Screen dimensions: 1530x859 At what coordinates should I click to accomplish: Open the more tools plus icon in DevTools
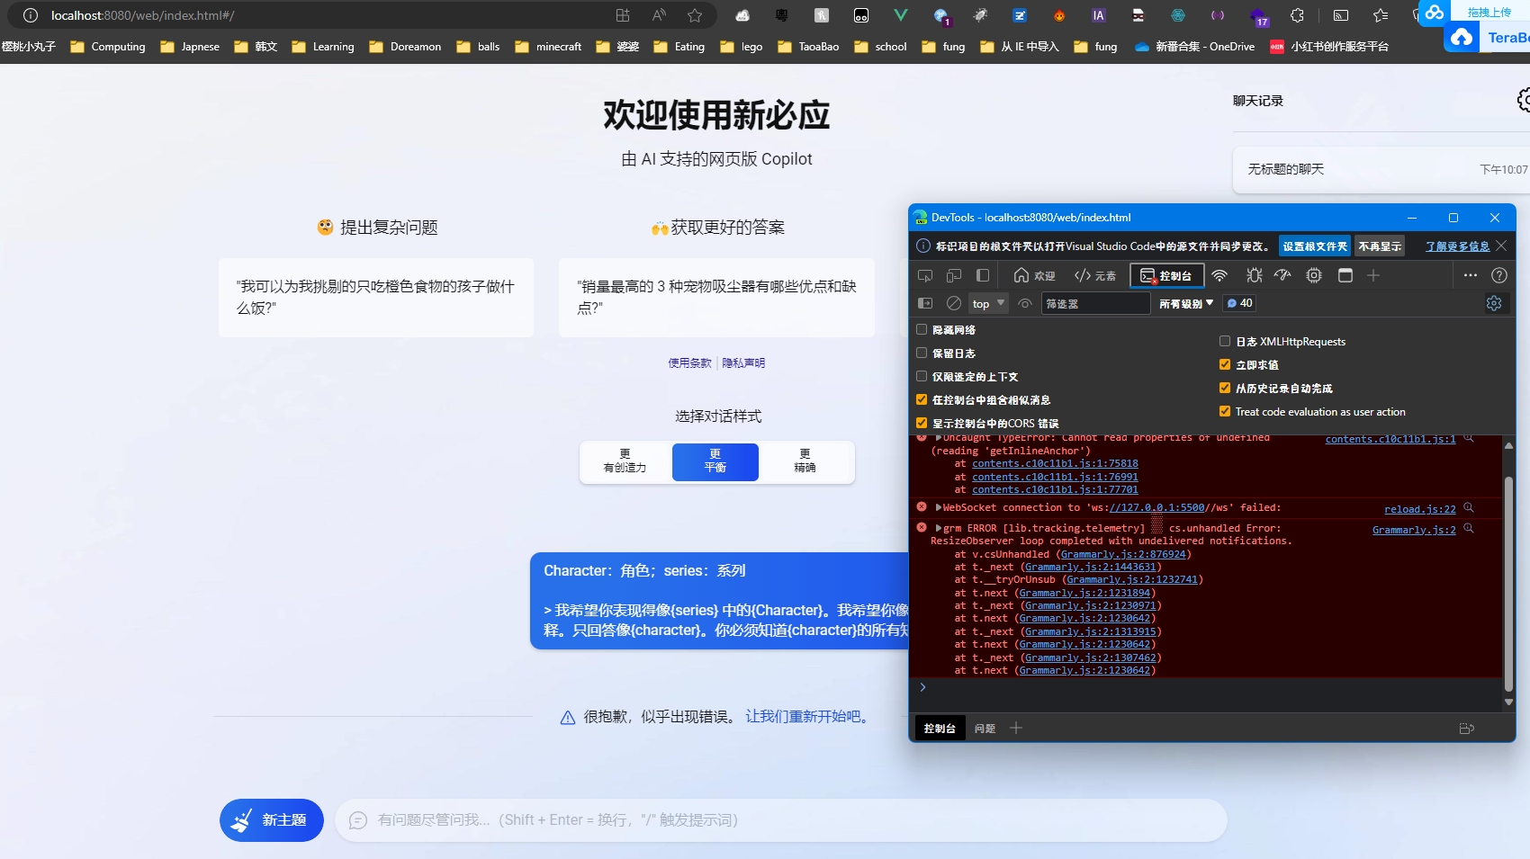(x=1374, y=275)
